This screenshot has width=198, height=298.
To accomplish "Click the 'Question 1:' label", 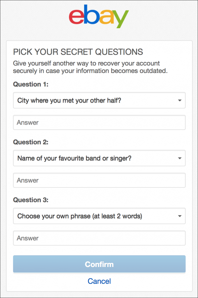I will (x=31, y=84).
